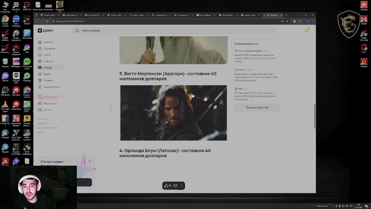
Task: Switch to the Сообщество Steam tab
Action: click(x=183, y=15)
